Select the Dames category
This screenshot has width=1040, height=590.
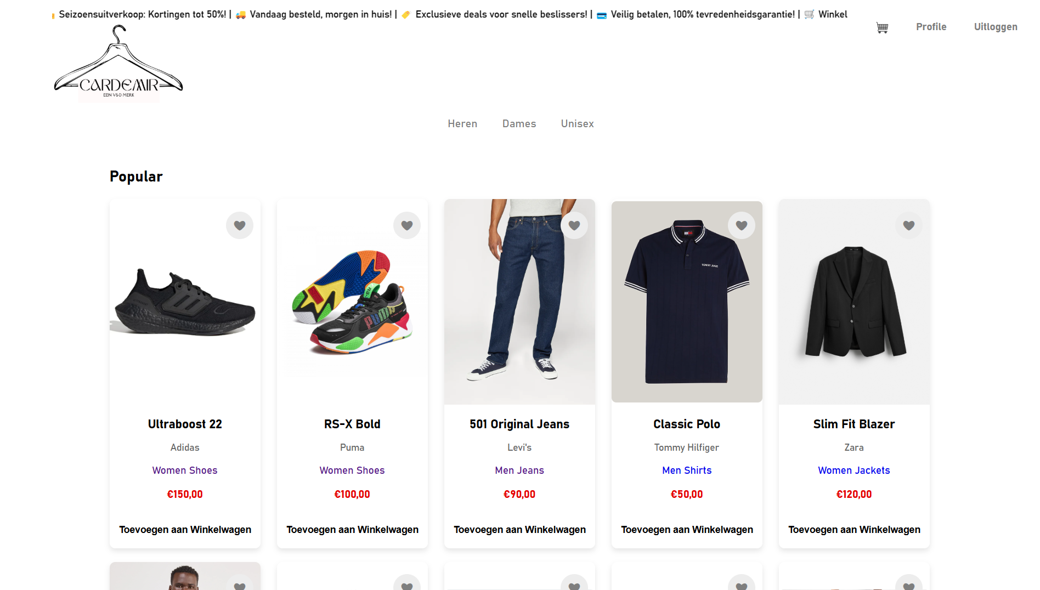tap(519, 124)
